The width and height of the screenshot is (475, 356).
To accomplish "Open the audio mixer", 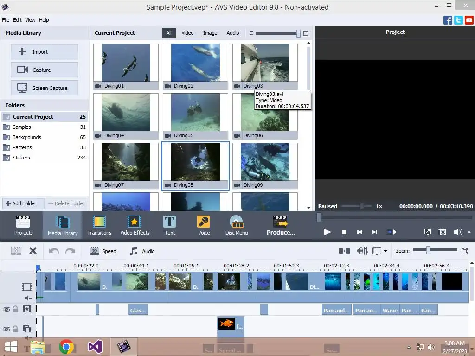I will click(x=362, y=251).
